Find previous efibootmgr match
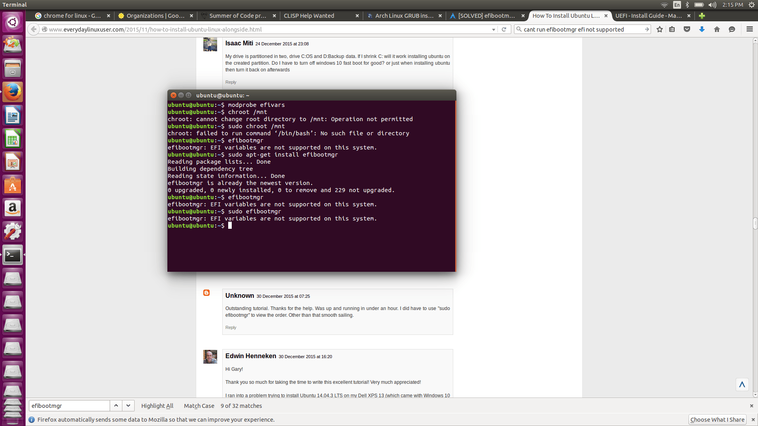 116,405
